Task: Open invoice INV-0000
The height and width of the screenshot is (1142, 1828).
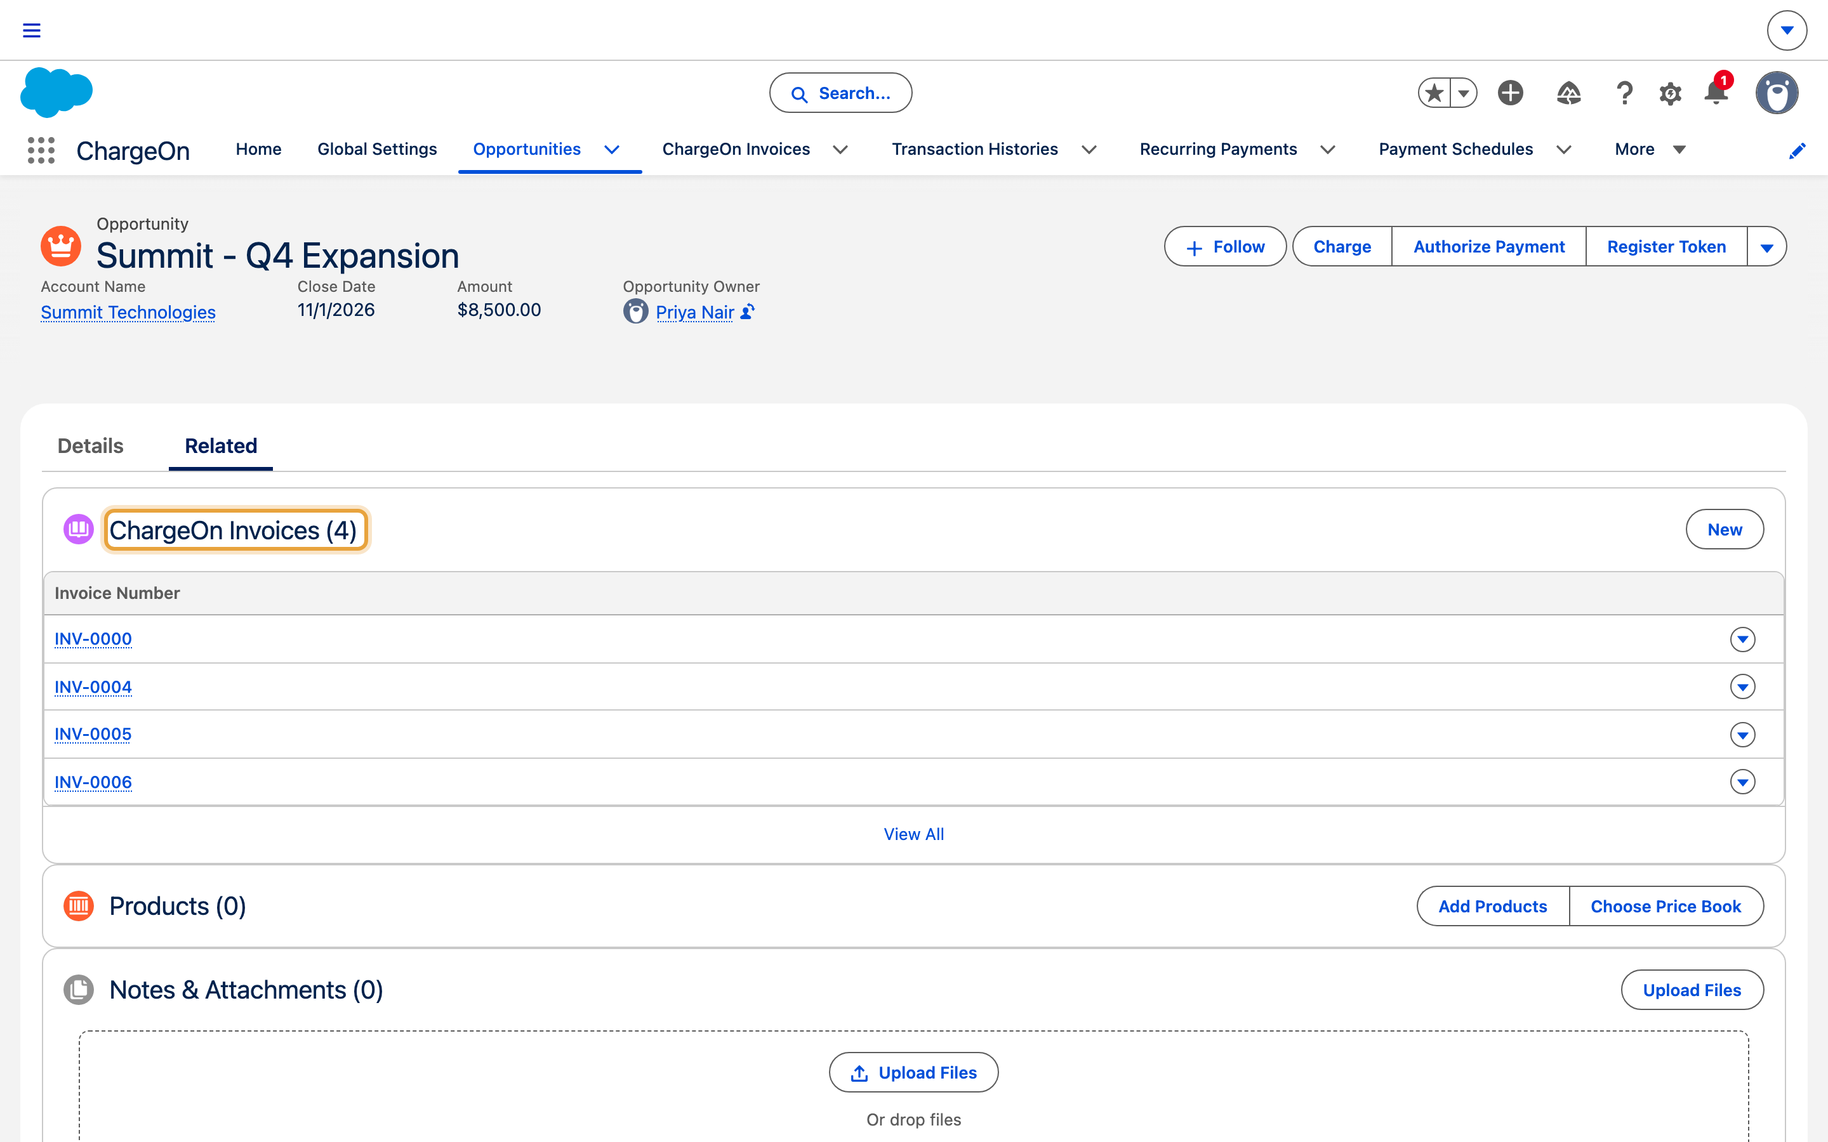Action: (x=93, y=639)
